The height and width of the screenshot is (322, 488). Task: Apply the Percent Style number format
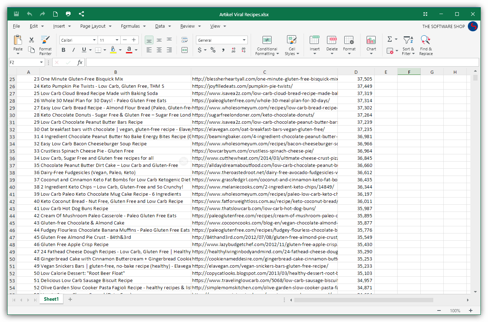pos(213,50)
